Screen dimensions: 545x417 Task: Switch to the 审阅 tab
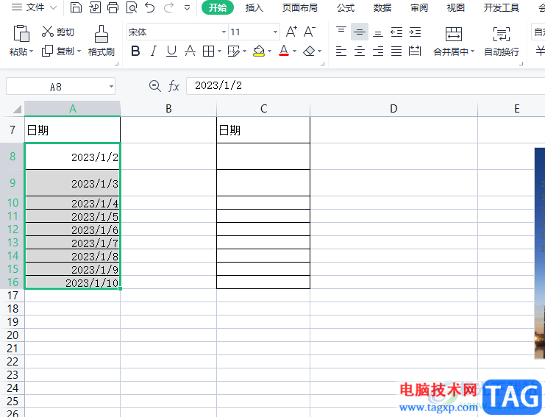click(419, 7)
